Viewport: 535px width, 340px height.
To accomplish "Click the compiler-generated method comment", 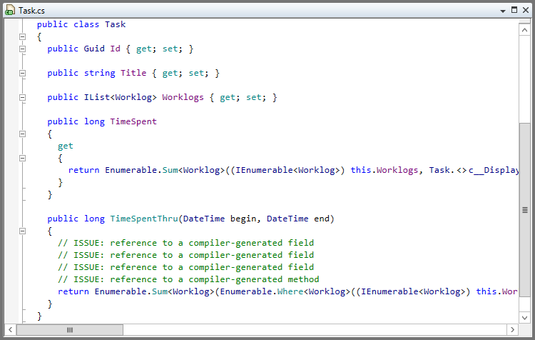I will point(188,279).
